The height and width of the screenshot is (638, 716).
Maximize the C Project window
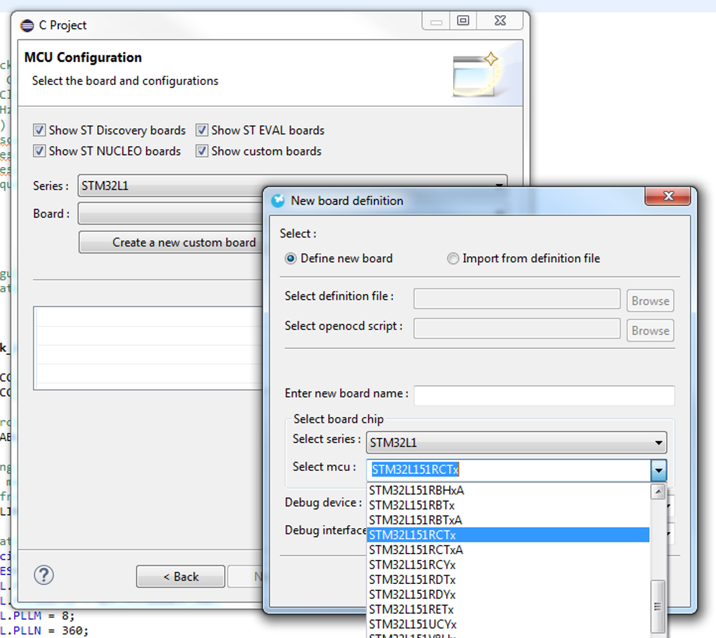click(463, 21)
